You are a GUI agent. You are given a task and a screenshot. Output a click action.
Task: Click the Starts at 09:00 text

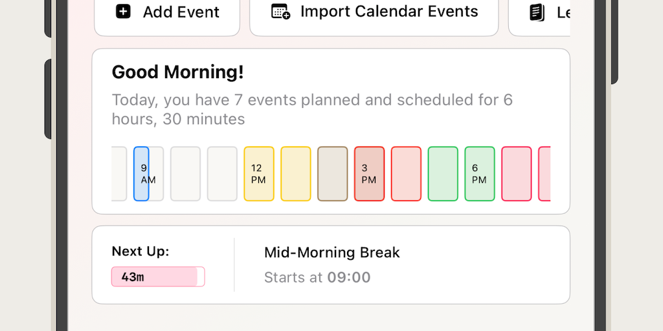[x=317, y=278]
